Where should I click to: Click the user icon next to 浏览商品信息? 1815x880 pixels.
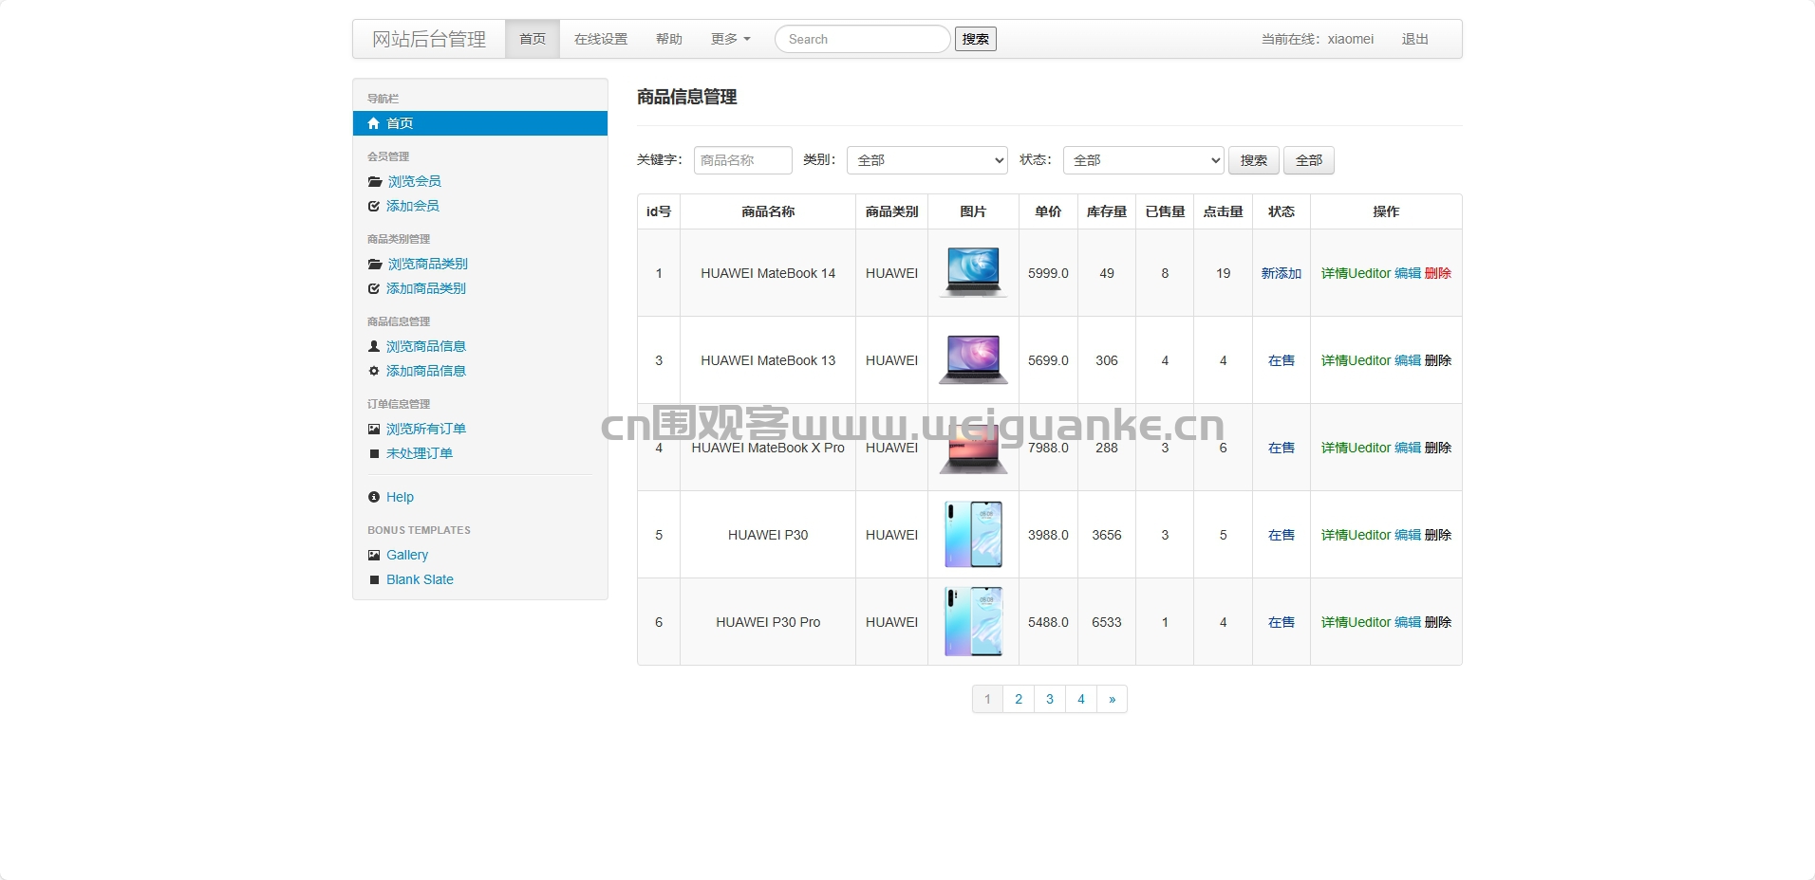pos(374,346)
